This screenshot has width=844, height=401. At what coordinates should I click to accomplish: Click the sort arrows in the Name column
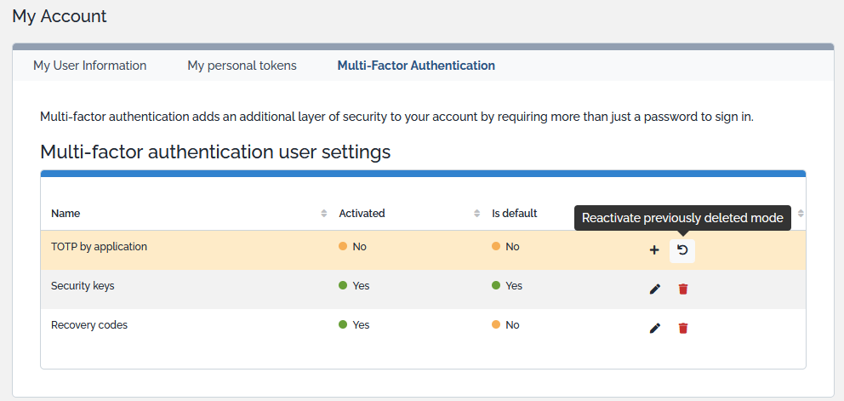(x=323, y=214)
